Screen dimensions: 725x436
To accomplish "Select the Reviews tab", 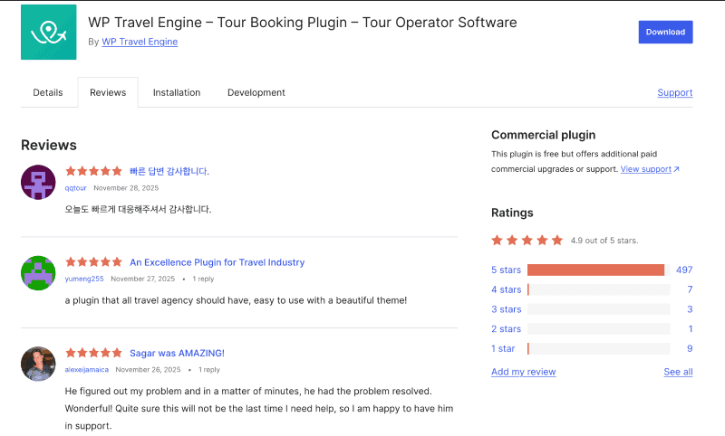I will click(108, 92).
